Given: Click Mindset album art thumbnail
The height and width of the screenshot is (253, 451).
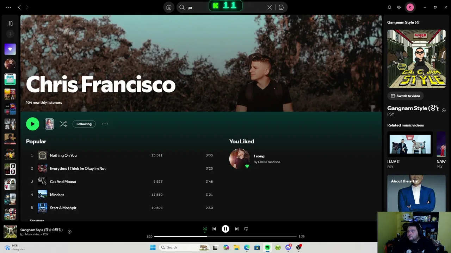Looking at the screenshot, I should pyautogui.click(x=42, y=195).
